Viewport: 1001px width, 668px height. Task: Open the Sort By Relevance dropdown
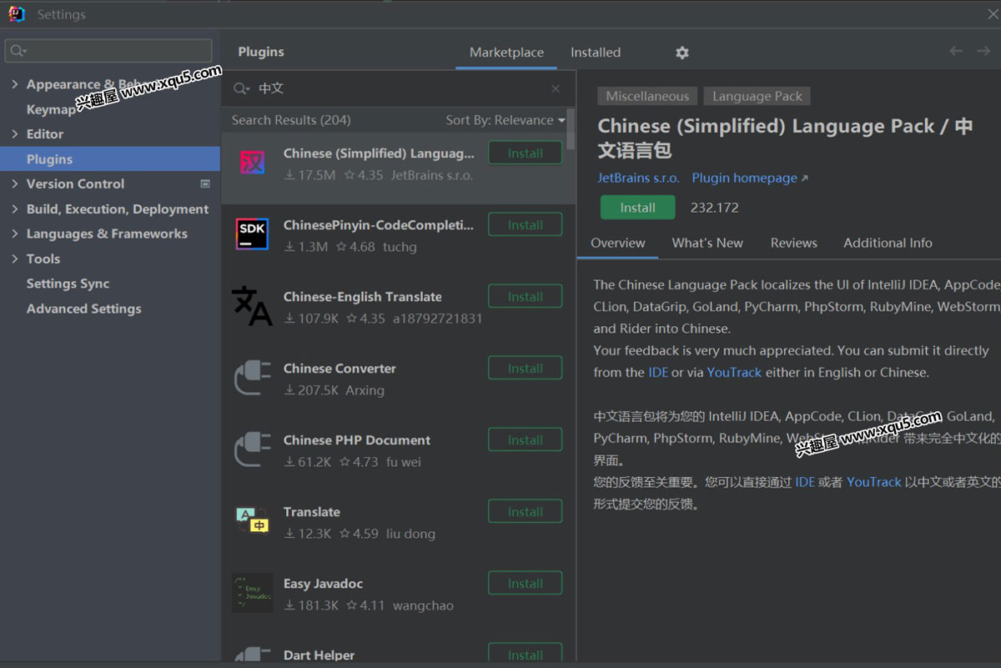pyautogui.click(x=506, y=120)
